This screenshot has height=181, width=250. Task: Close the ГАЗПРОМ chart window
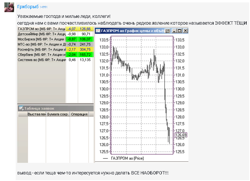[185, 31]
